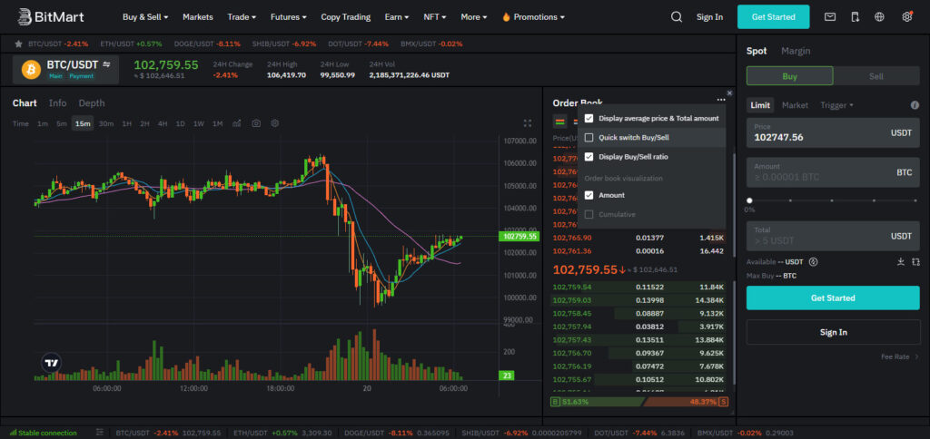This screenshot has height=439, width=930.
Task: Click the Total USDT input field
Action: click(833, 237)
